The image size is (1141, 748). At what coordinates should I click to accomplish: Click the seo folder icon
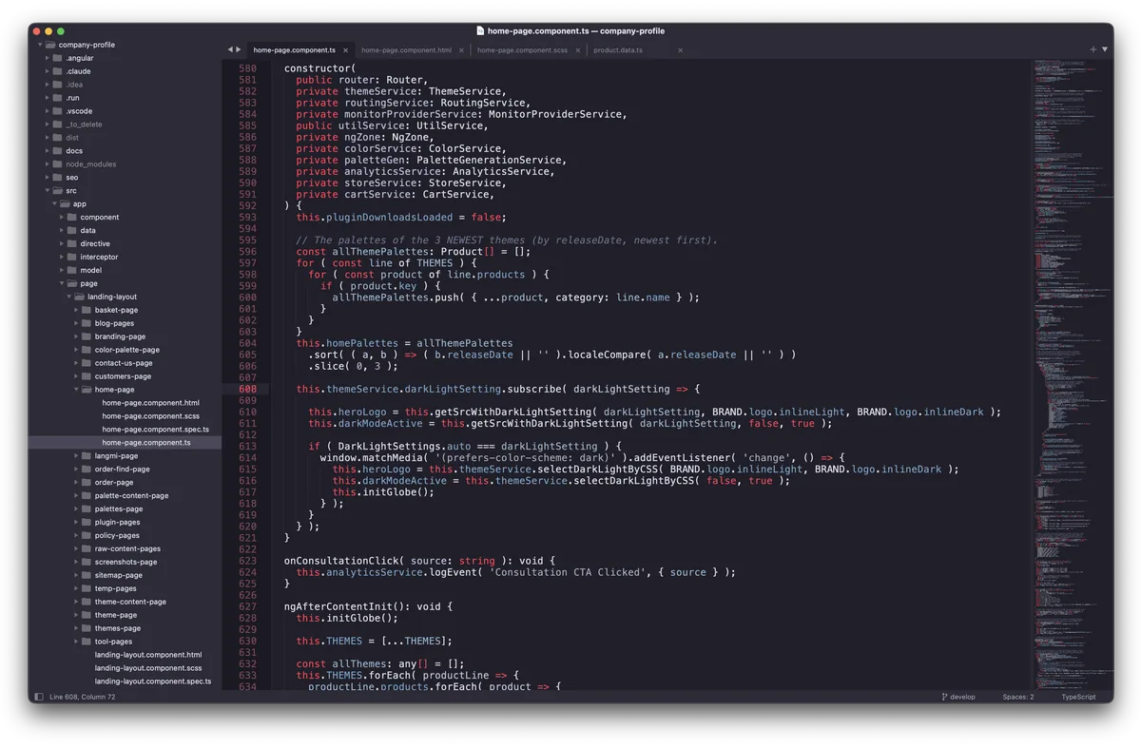(x=58, y=178)
